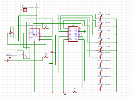Click the 50k value text under R5
Screen dimensions: 133x98
11,36
